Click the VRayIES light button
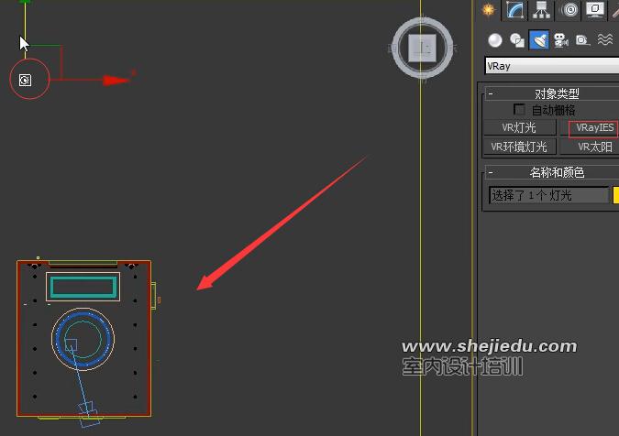Viewport: 619px width, 436px height. coord(593,128)
